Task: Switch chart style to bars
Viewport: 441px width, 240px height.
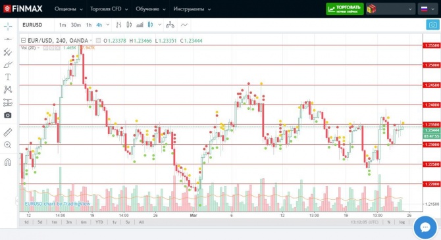Action: tap(118, 25)
